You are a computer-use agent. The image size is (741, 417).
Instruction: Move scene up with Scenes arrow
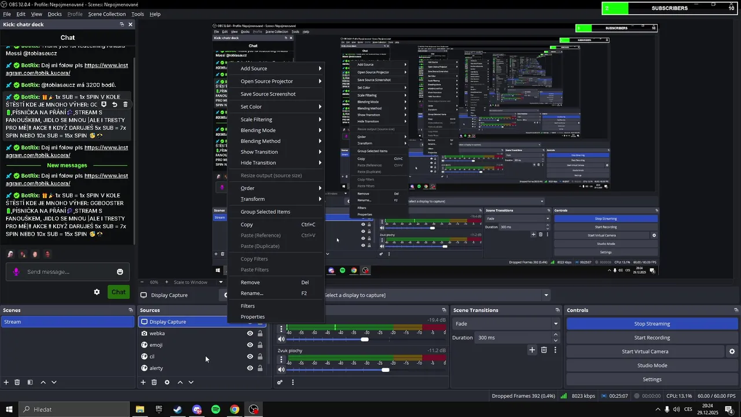coord(43,382)
